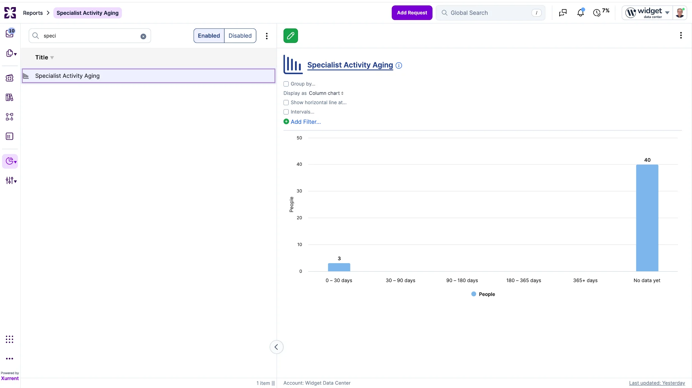Toggle the People legend color dot
The width and height of the screenshot is (692, 388).
tap(474, 294)
